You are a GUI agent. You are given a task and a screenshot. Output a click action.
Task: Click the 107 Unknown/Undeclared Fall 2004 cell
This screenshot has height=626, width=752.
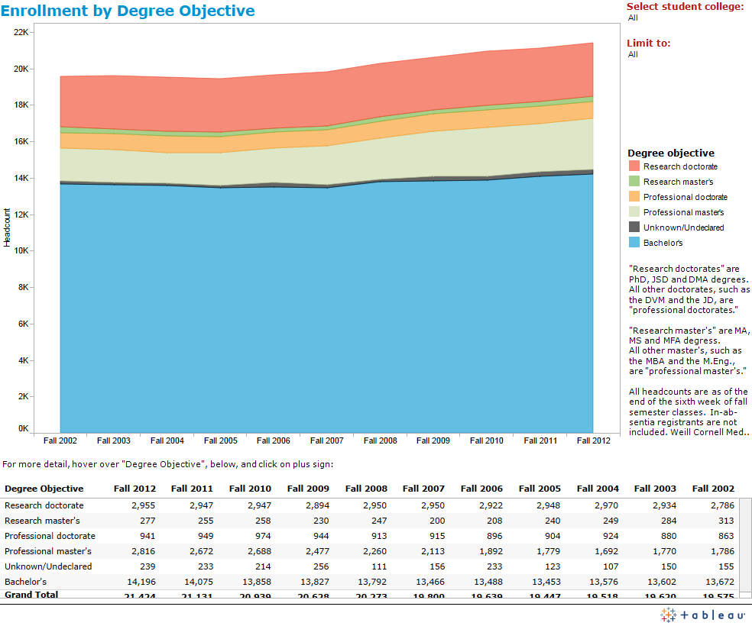[x=611, y=566]
